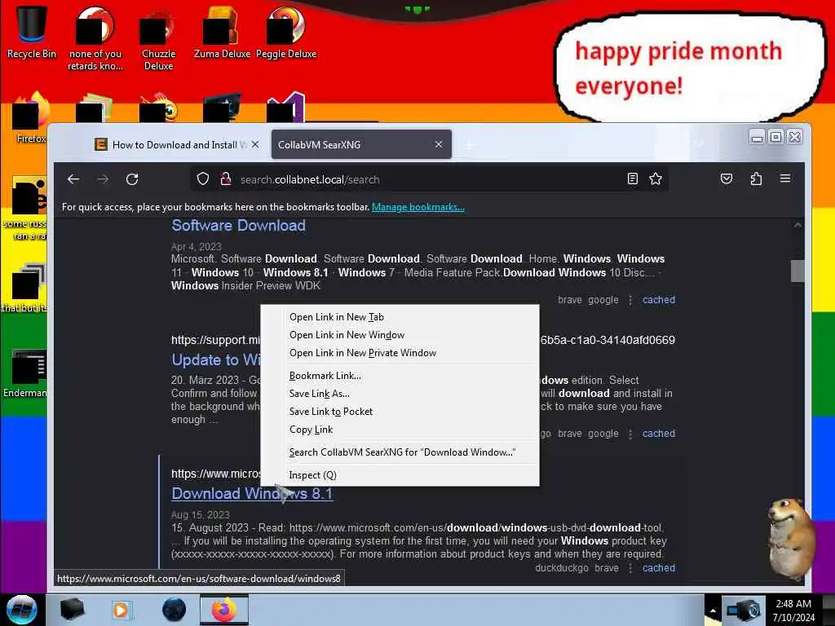Viewport: 835px width, 626px height.
Task: Click the address bar URL field
Action: click(429, 179)
